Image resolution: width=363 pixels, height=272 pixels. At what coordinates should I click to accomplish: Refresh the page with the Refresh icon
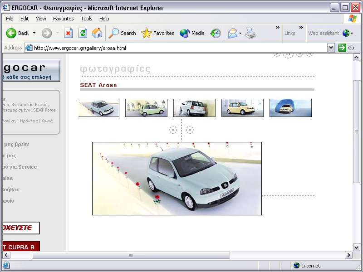[83, 33]
